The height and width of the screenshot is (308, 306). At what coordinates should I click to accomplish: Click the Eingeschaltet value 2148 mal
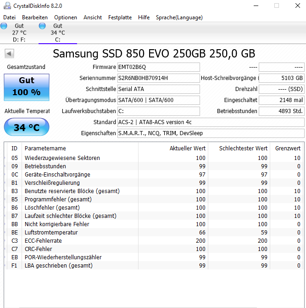282,100
